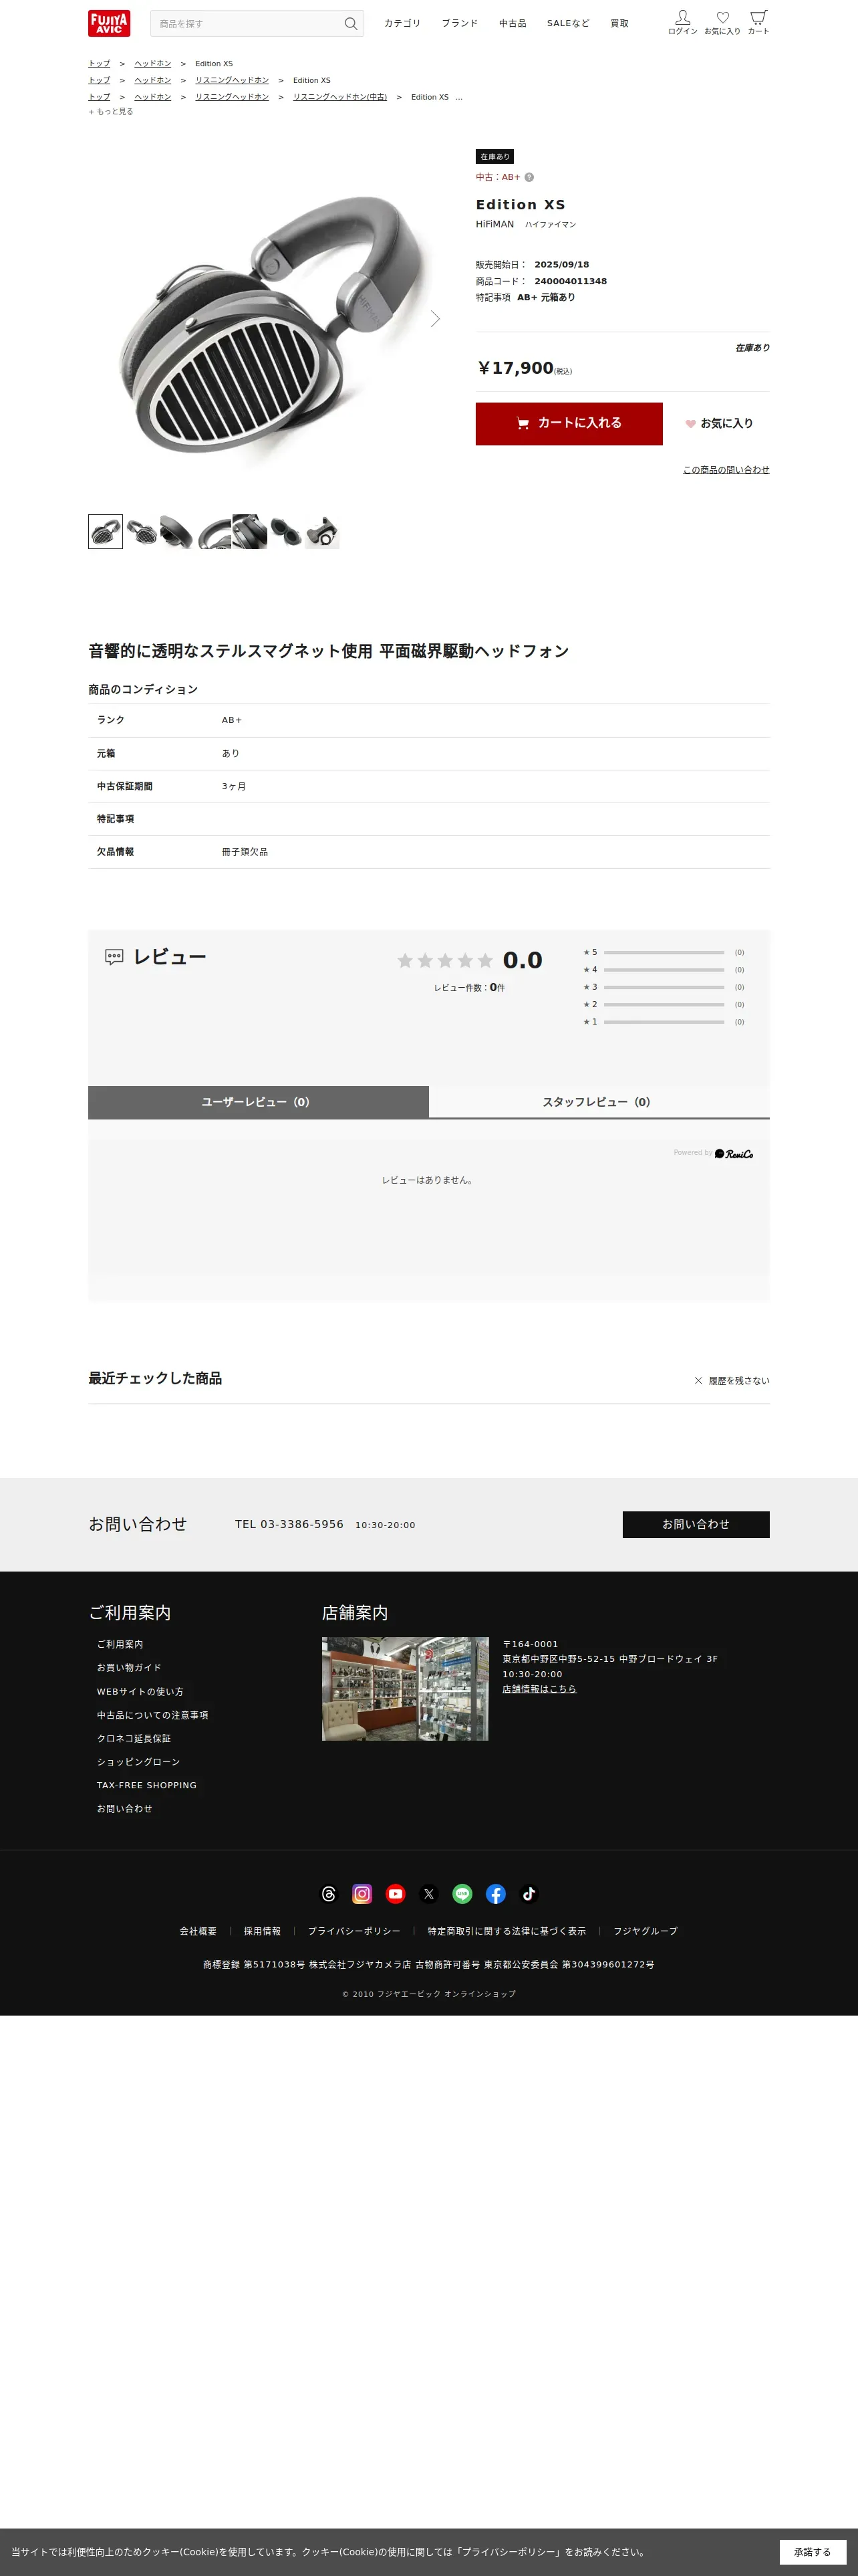Open 店舗情報はこちら link
858x2576 pixels.
click(539, 1689)
